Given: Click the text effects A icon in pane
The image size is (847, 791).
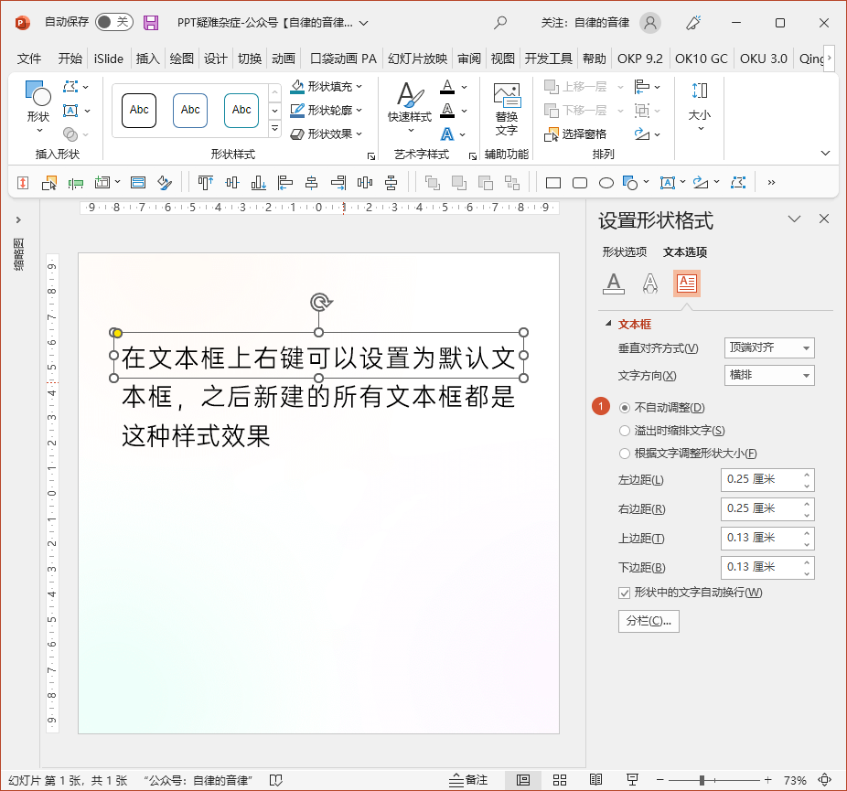Looking at the screenshot, I should click(x=650, y=283).
